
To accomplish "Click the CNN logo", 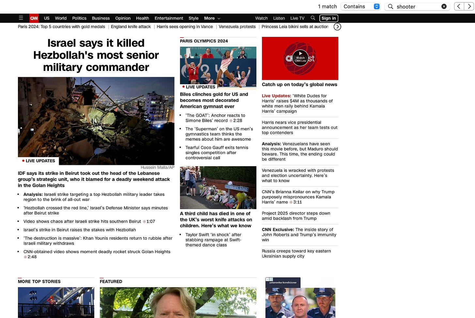I will pyautogui.click(x=34, y=18).
